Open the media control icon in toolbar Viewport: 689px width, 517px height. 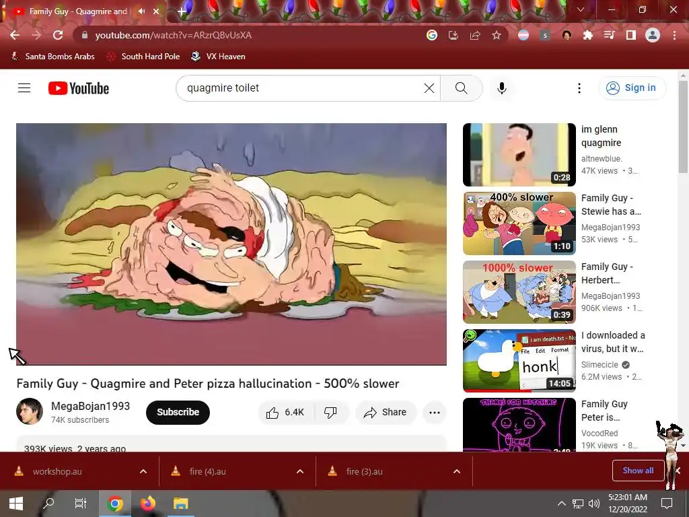610,35
